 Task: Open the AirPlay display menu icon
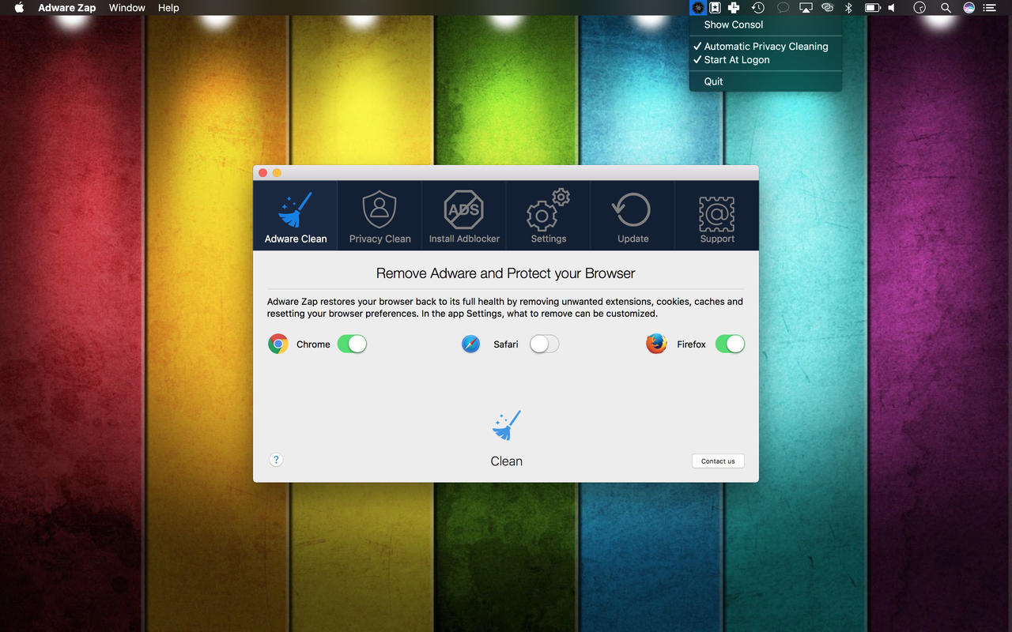pyautogui.click(x=806, y=8)
